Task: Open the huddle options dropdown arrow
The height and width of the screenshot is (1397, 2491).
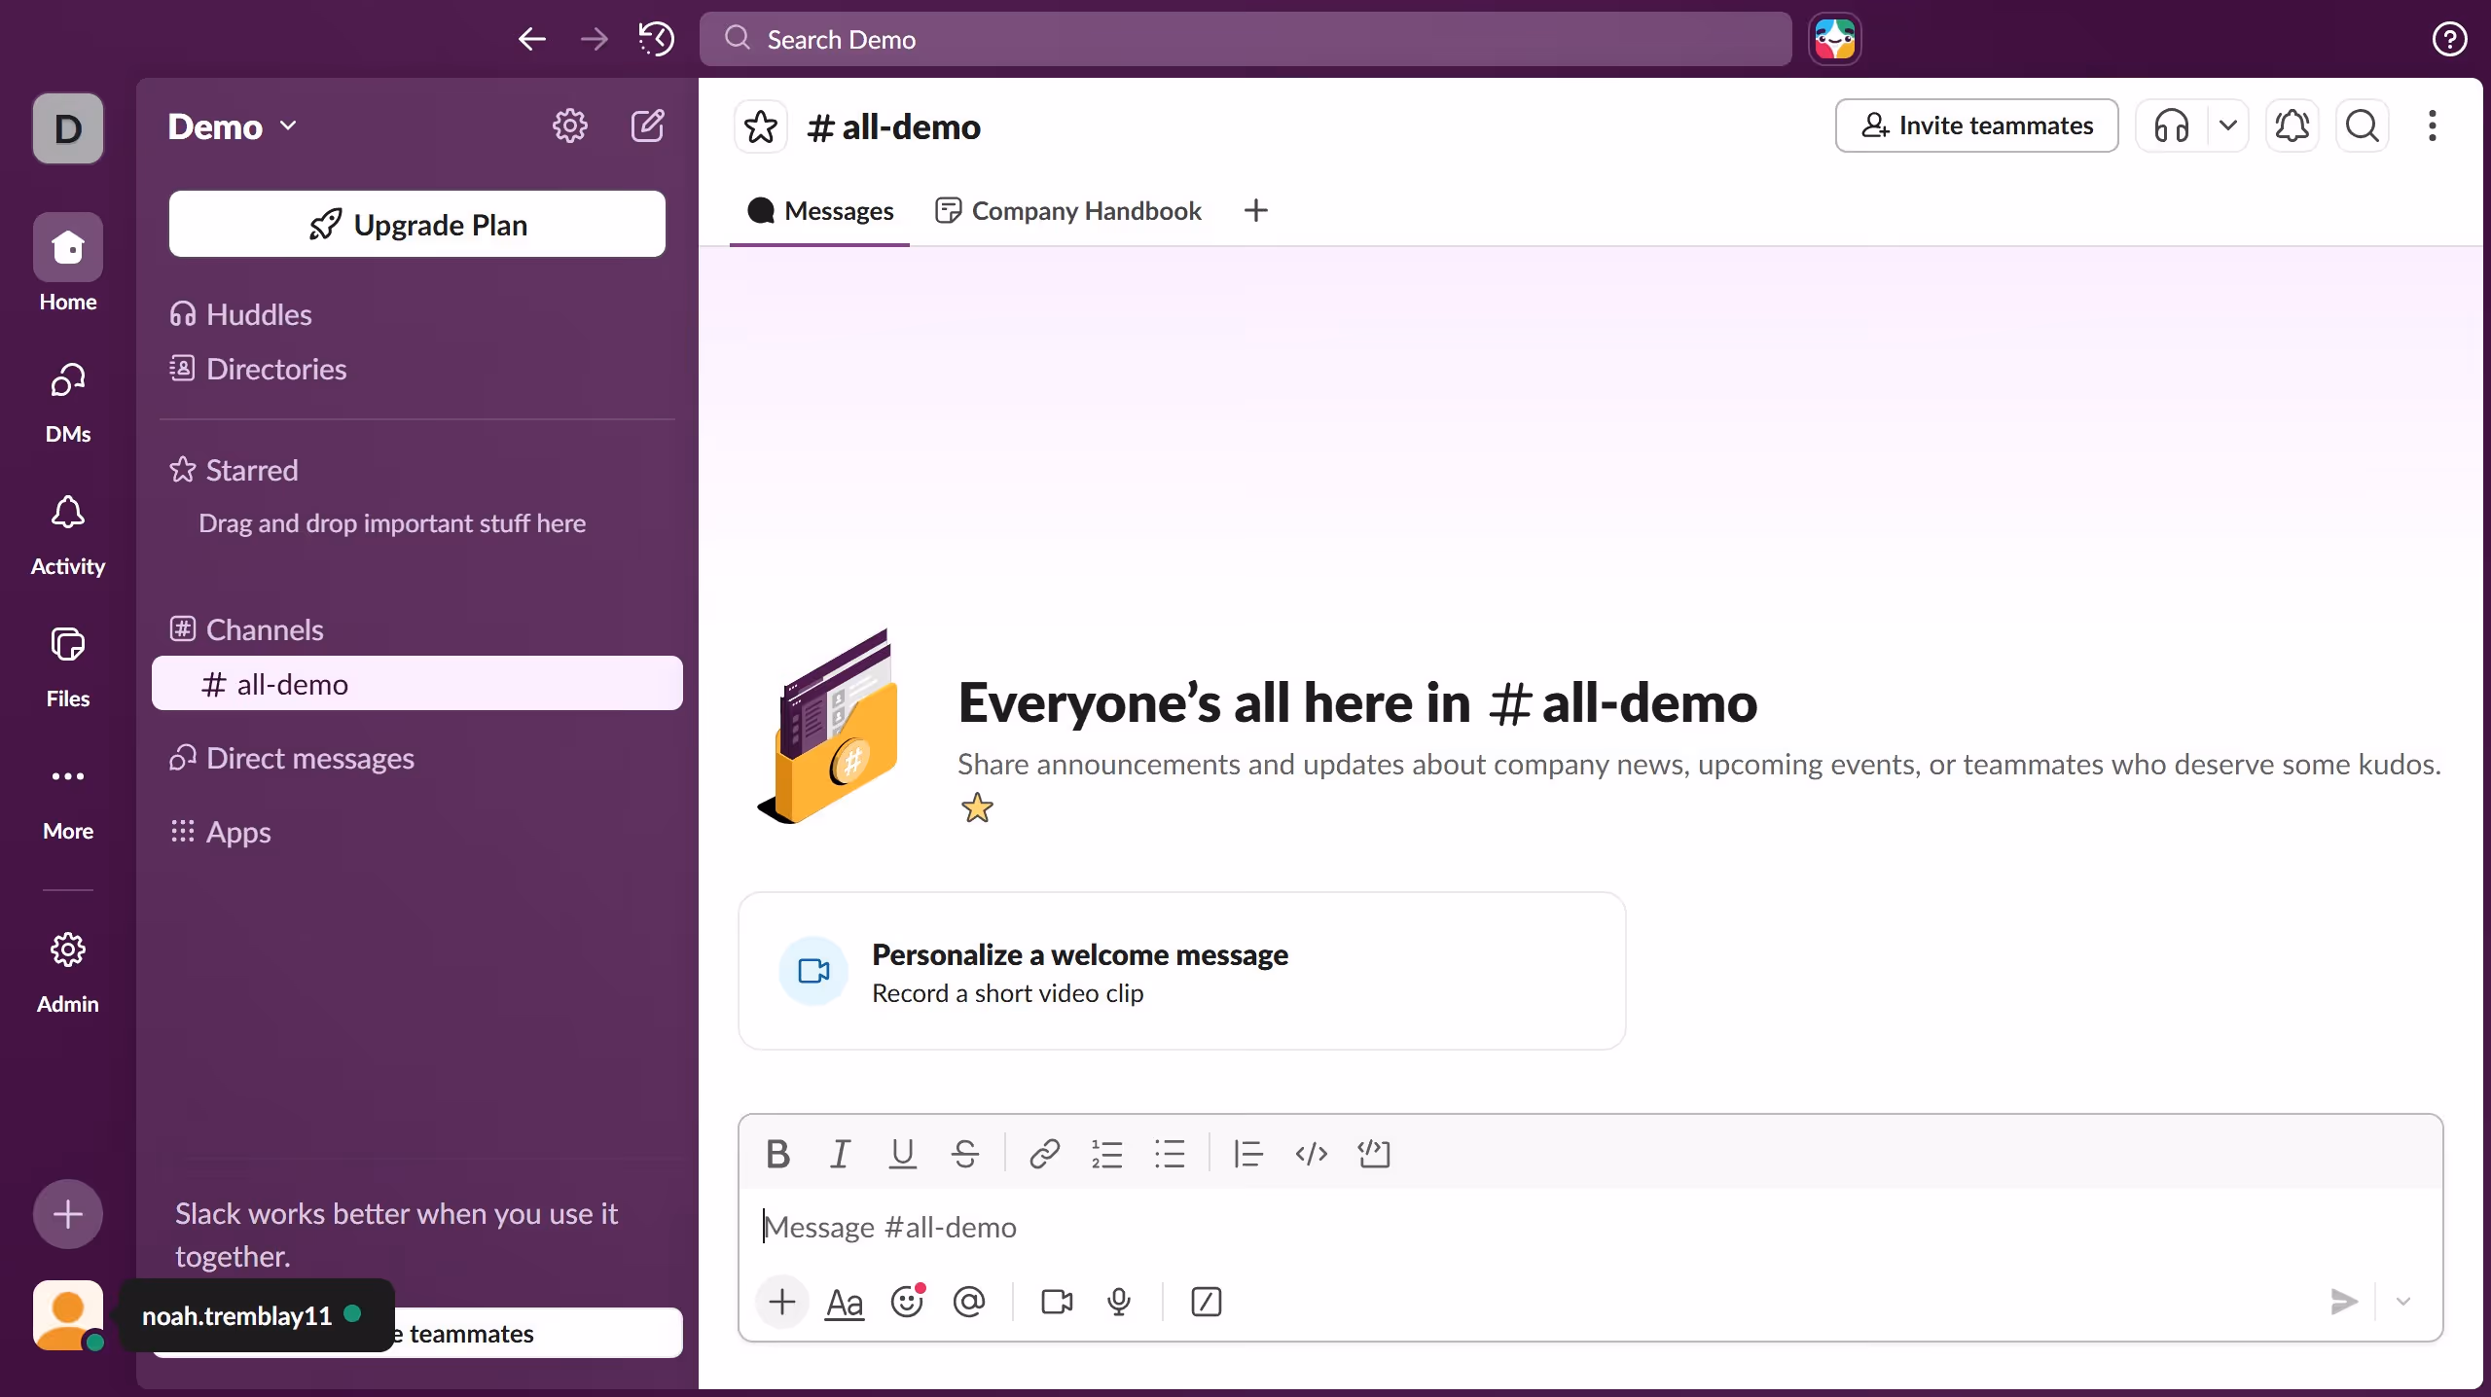Action: tap(2228, 125)
